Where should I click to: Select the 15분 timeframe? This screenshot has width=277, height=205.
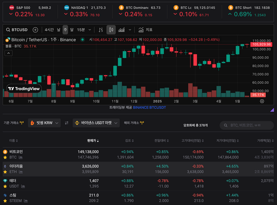[81, 30]
